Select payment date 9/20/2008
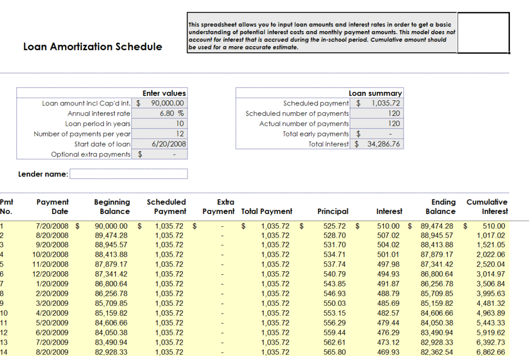 (52, 244)
